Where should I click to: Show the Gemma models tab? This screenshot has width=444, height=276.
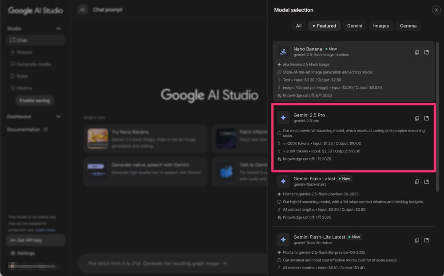pyautogui.click(x=408, y=26)
